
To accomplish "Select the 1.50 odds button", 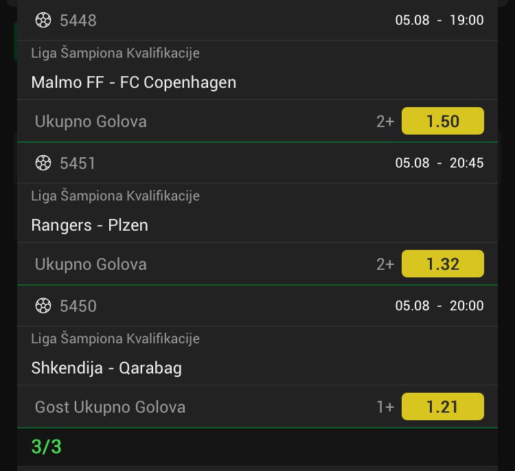I will tap(442, 121).
